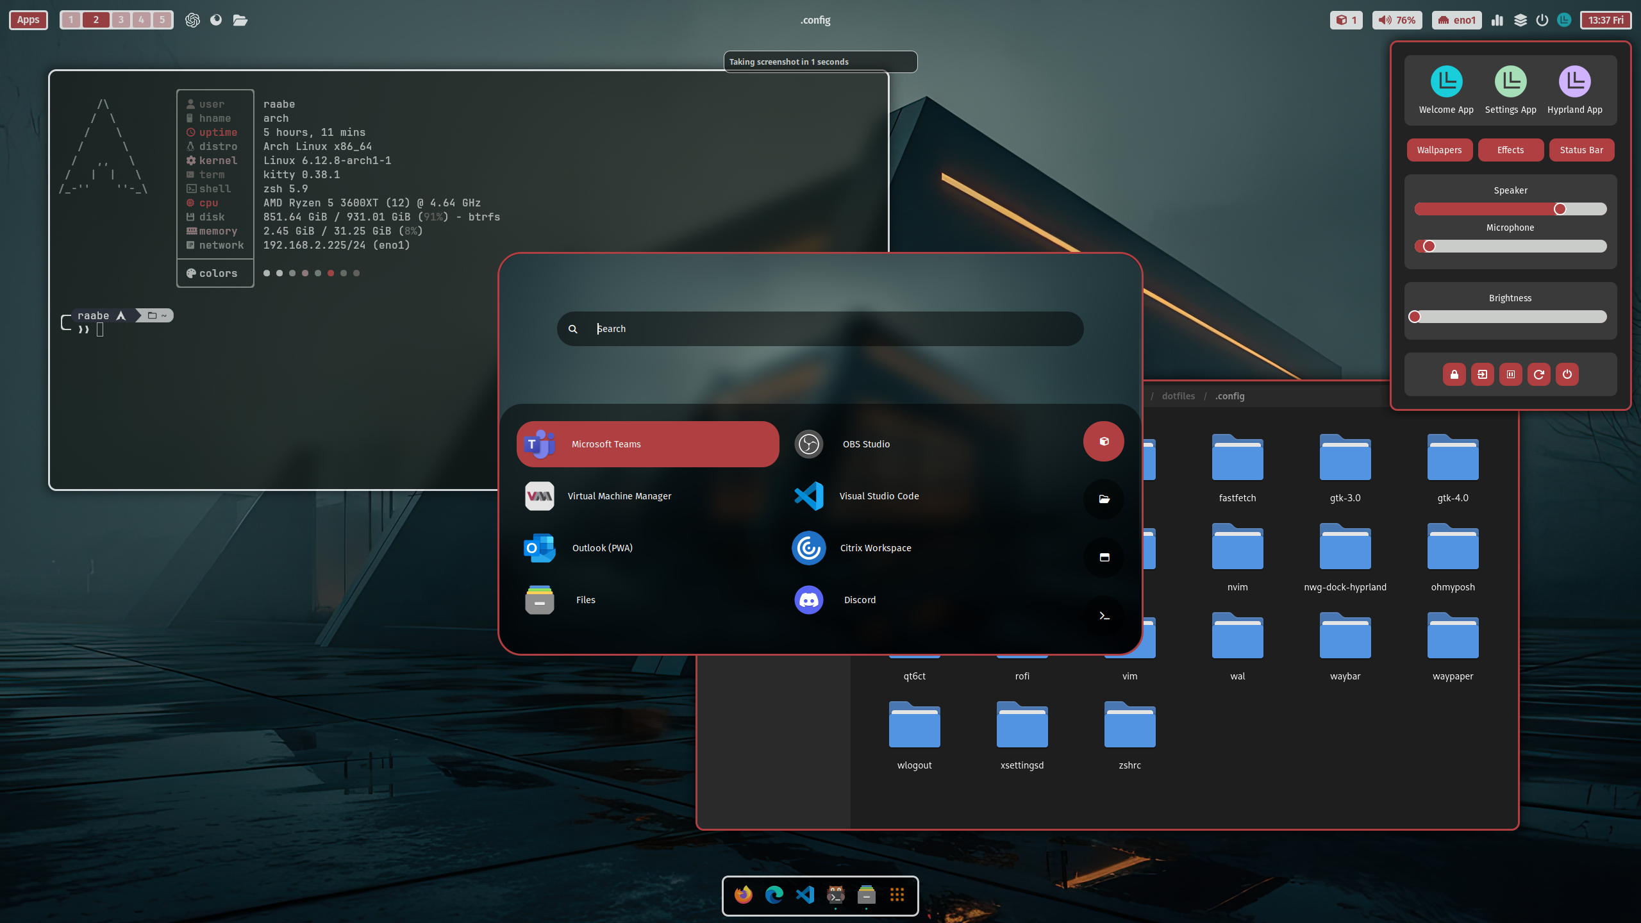1641x923 pixels.
Task: Click the Speaker volume slider handle
Action: 1560,209
